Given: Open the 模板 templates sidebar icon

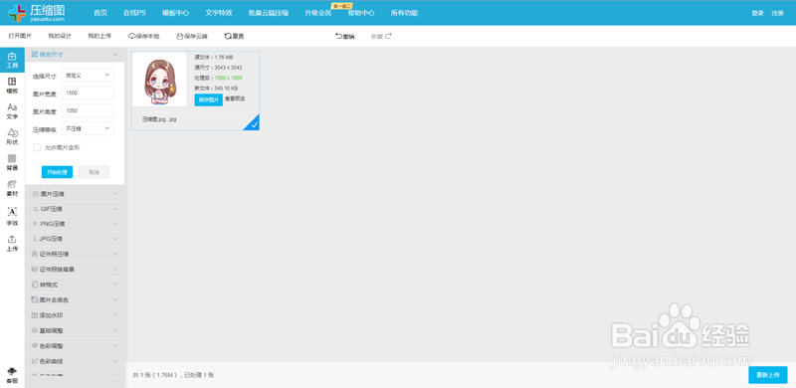Looking at the screenshot, I should [12, 86].
